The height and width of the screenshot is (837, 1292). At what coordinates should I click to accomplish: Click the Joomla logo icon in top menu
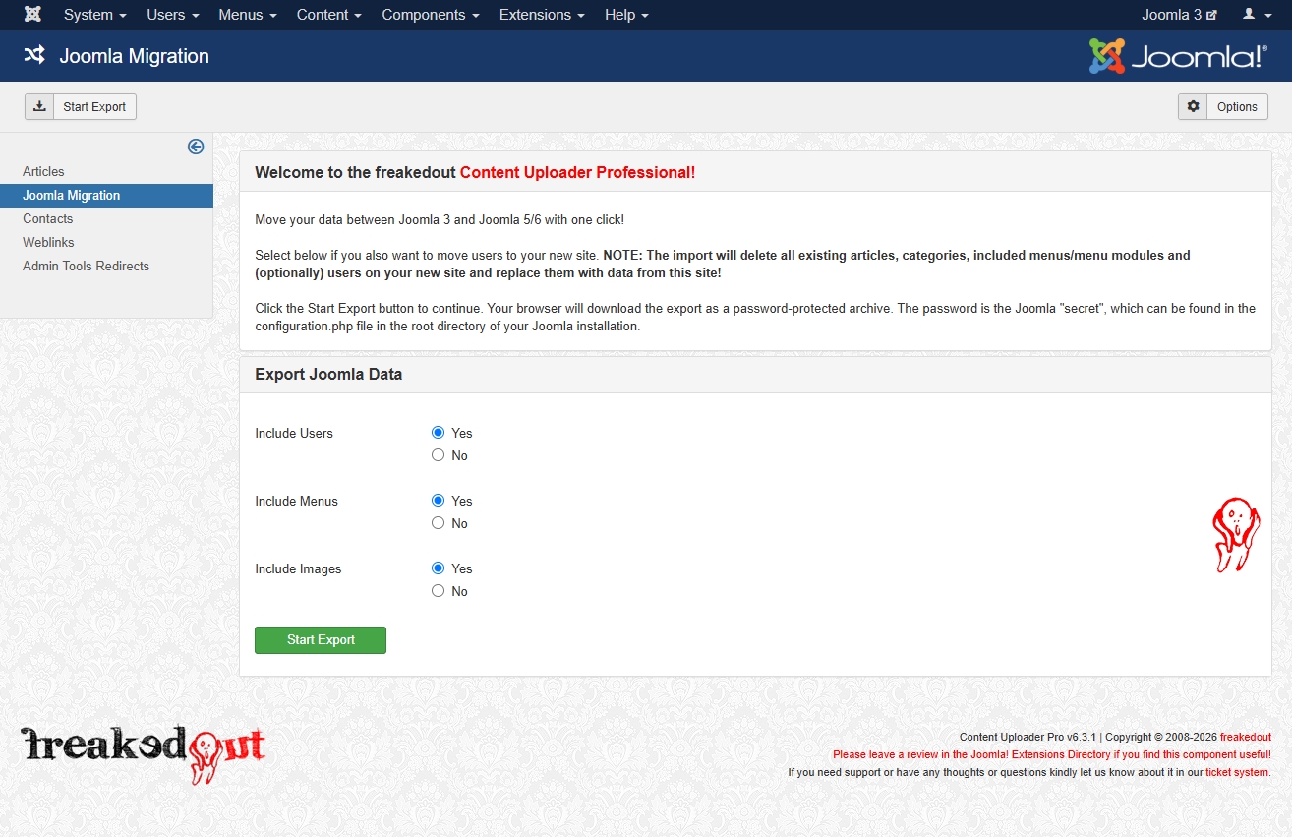coord(32,15)
